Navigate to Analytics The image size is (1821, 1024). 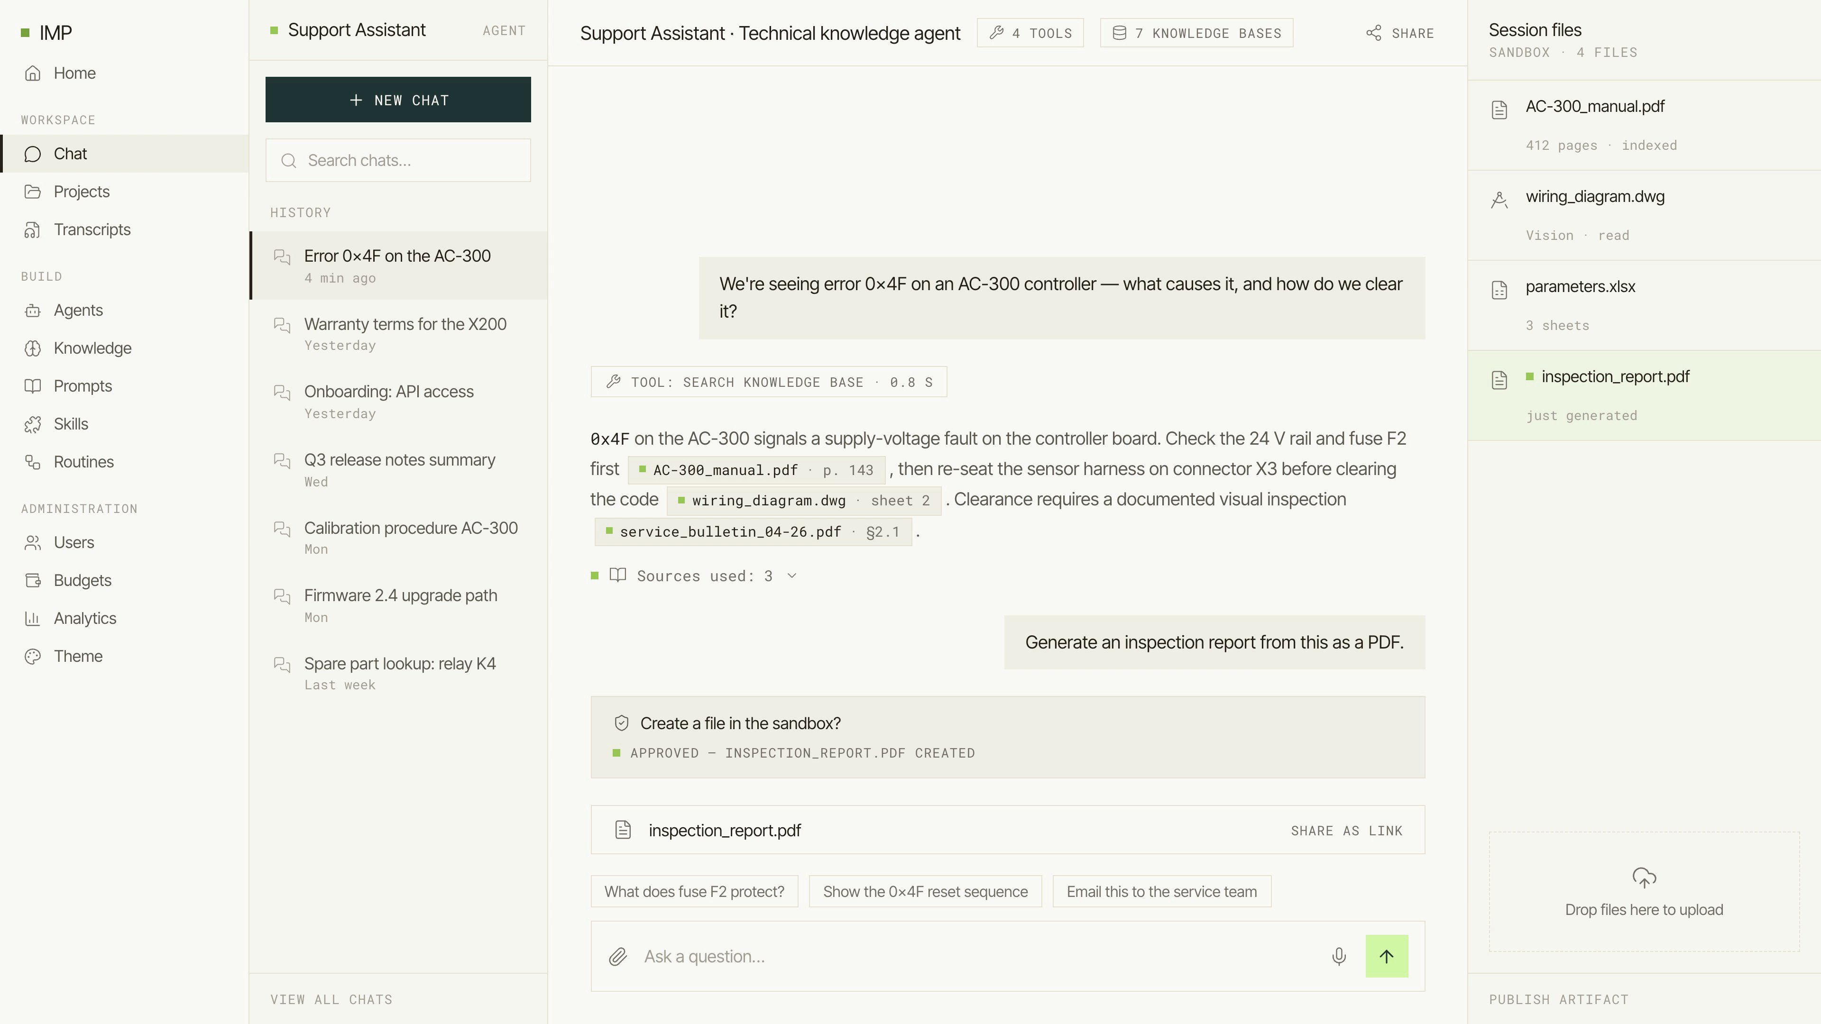coord(124,618)
